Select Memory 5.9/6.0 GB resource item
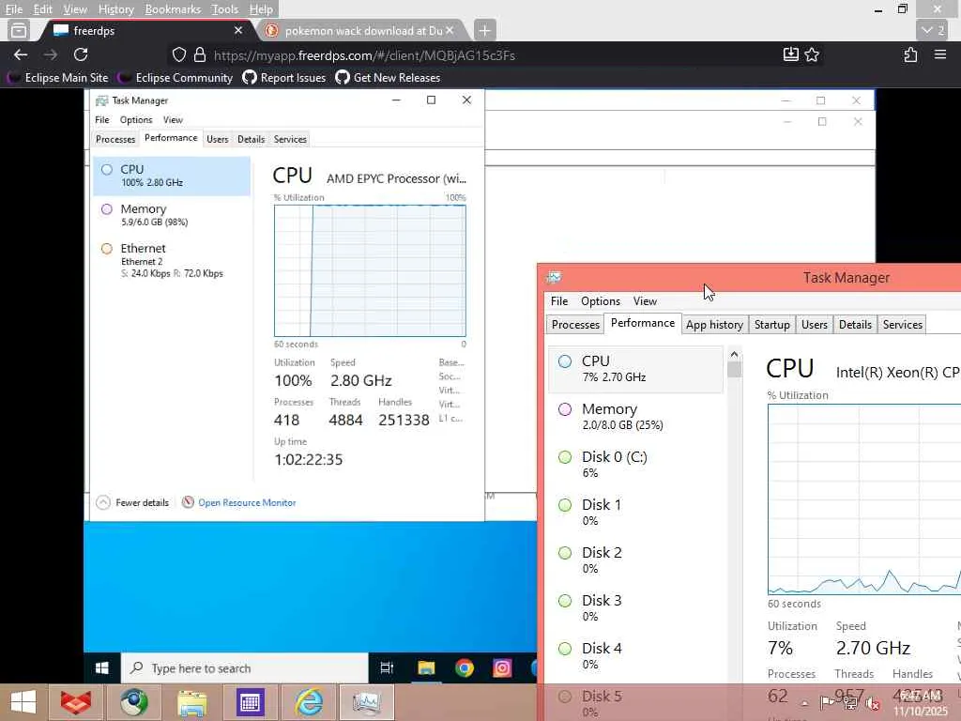The height and width of the screenshot is (721, 961). tap(172, 215)
